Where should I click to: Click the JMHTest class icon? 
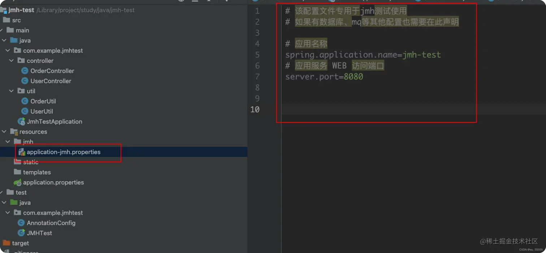click(21, 233)
